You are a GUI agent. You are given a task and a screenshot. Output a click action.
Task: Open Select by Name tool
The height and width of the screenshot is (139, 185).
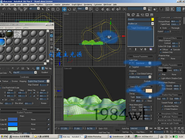click(x=48, y=9)
